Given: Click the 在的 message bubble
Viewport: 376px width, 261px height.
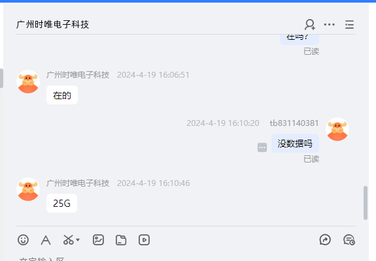Looking at the screenshot, I should pos(62,95).
